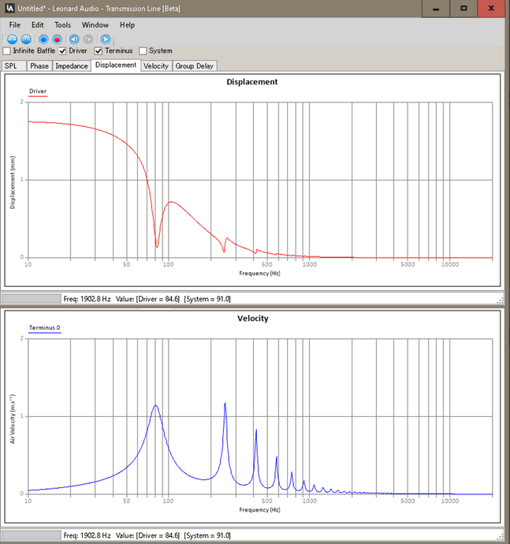Click the resize grip on upper status bar
Screen dimensions: 510x544
coord(500,300)
